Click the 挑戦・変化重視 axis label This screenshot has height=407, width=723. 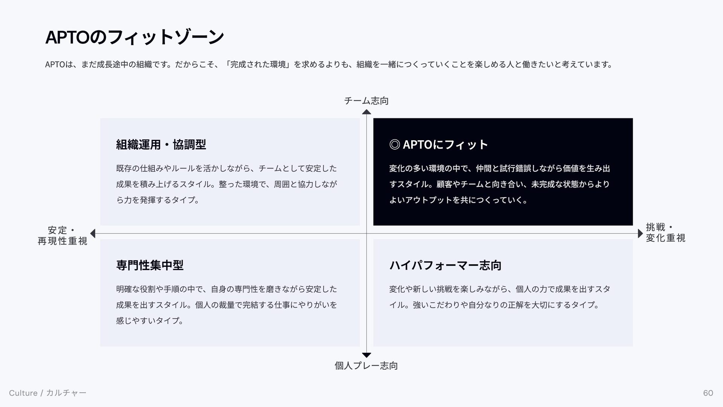pos(665,233)
